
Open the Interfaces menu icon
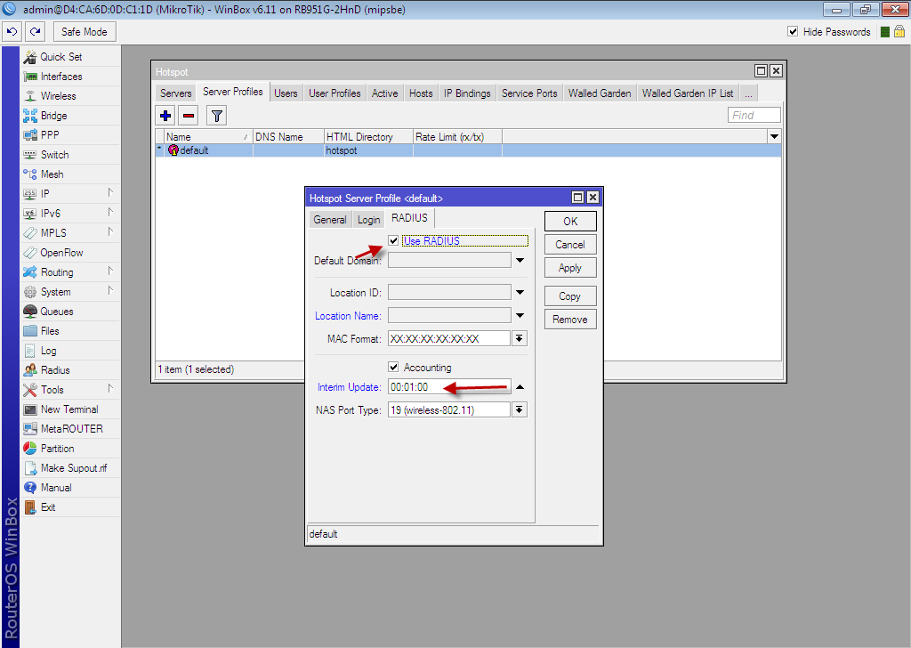30,77
